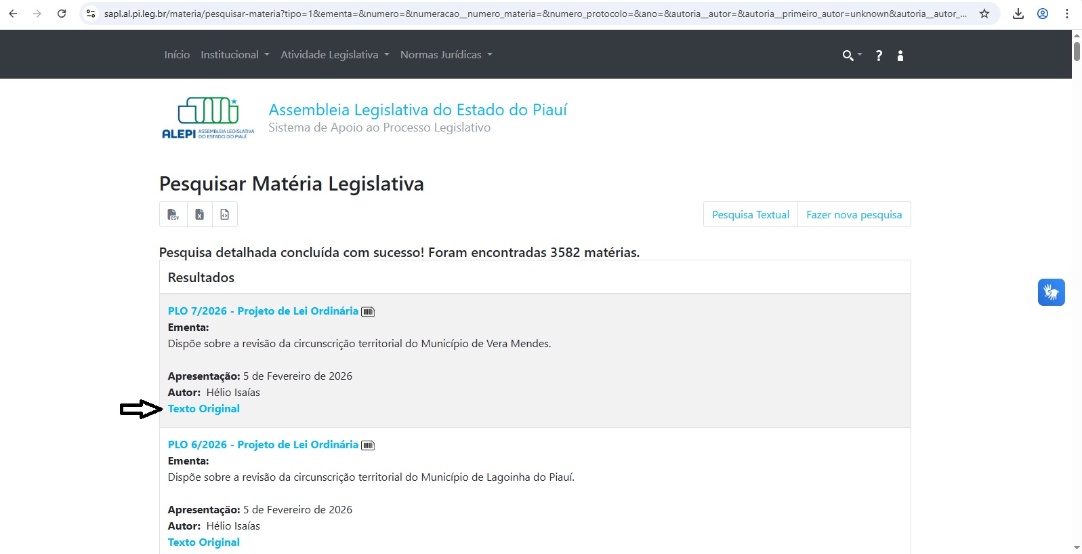Open the help question mark icon
This screenshot has height=554, width=1082.
[879, 56]
